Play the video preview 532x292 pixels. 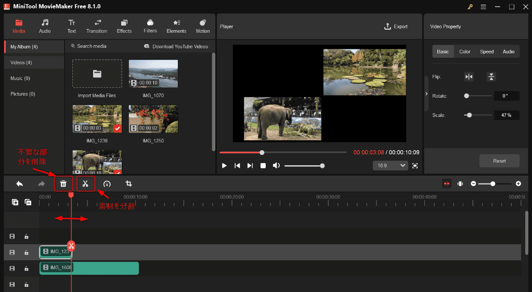pyautogui.click(x=224, y=166)
